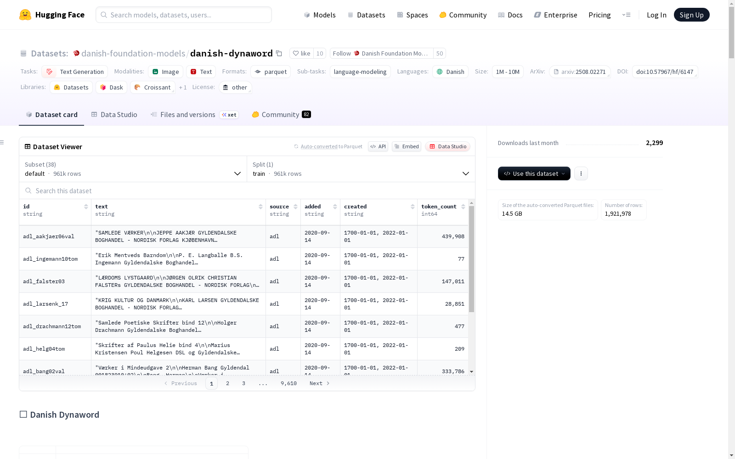Open the navigation hamburger menu icon
735x459 pixels.
tap(626, 15)
